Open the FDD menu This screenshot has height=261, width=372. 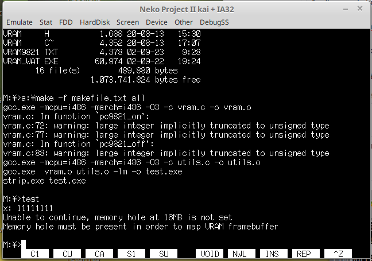click(65, 22)
